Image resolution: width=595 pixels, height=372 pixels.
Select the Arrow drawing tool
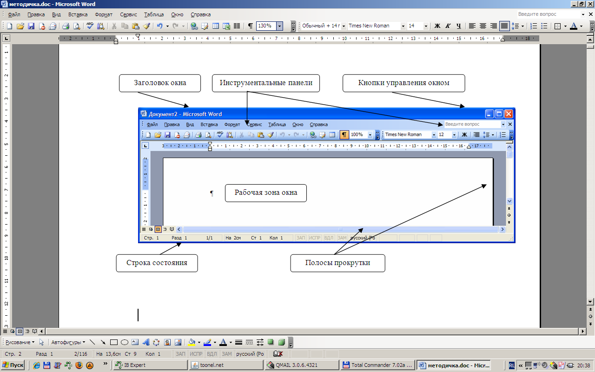[x=103, y=342]
